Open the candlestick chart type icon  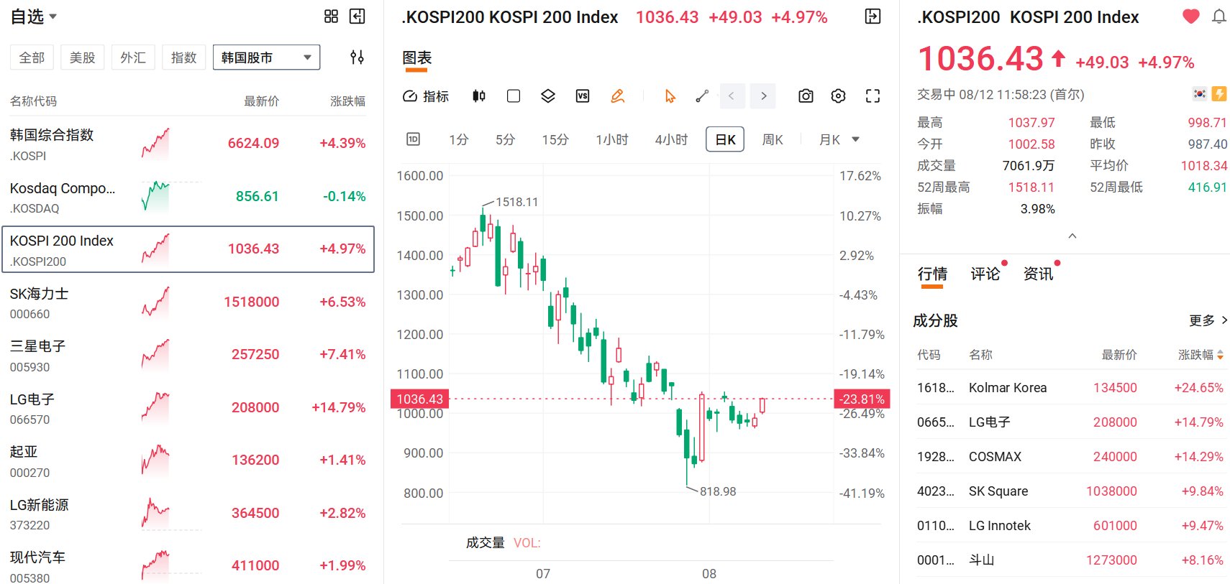[479, 96]
